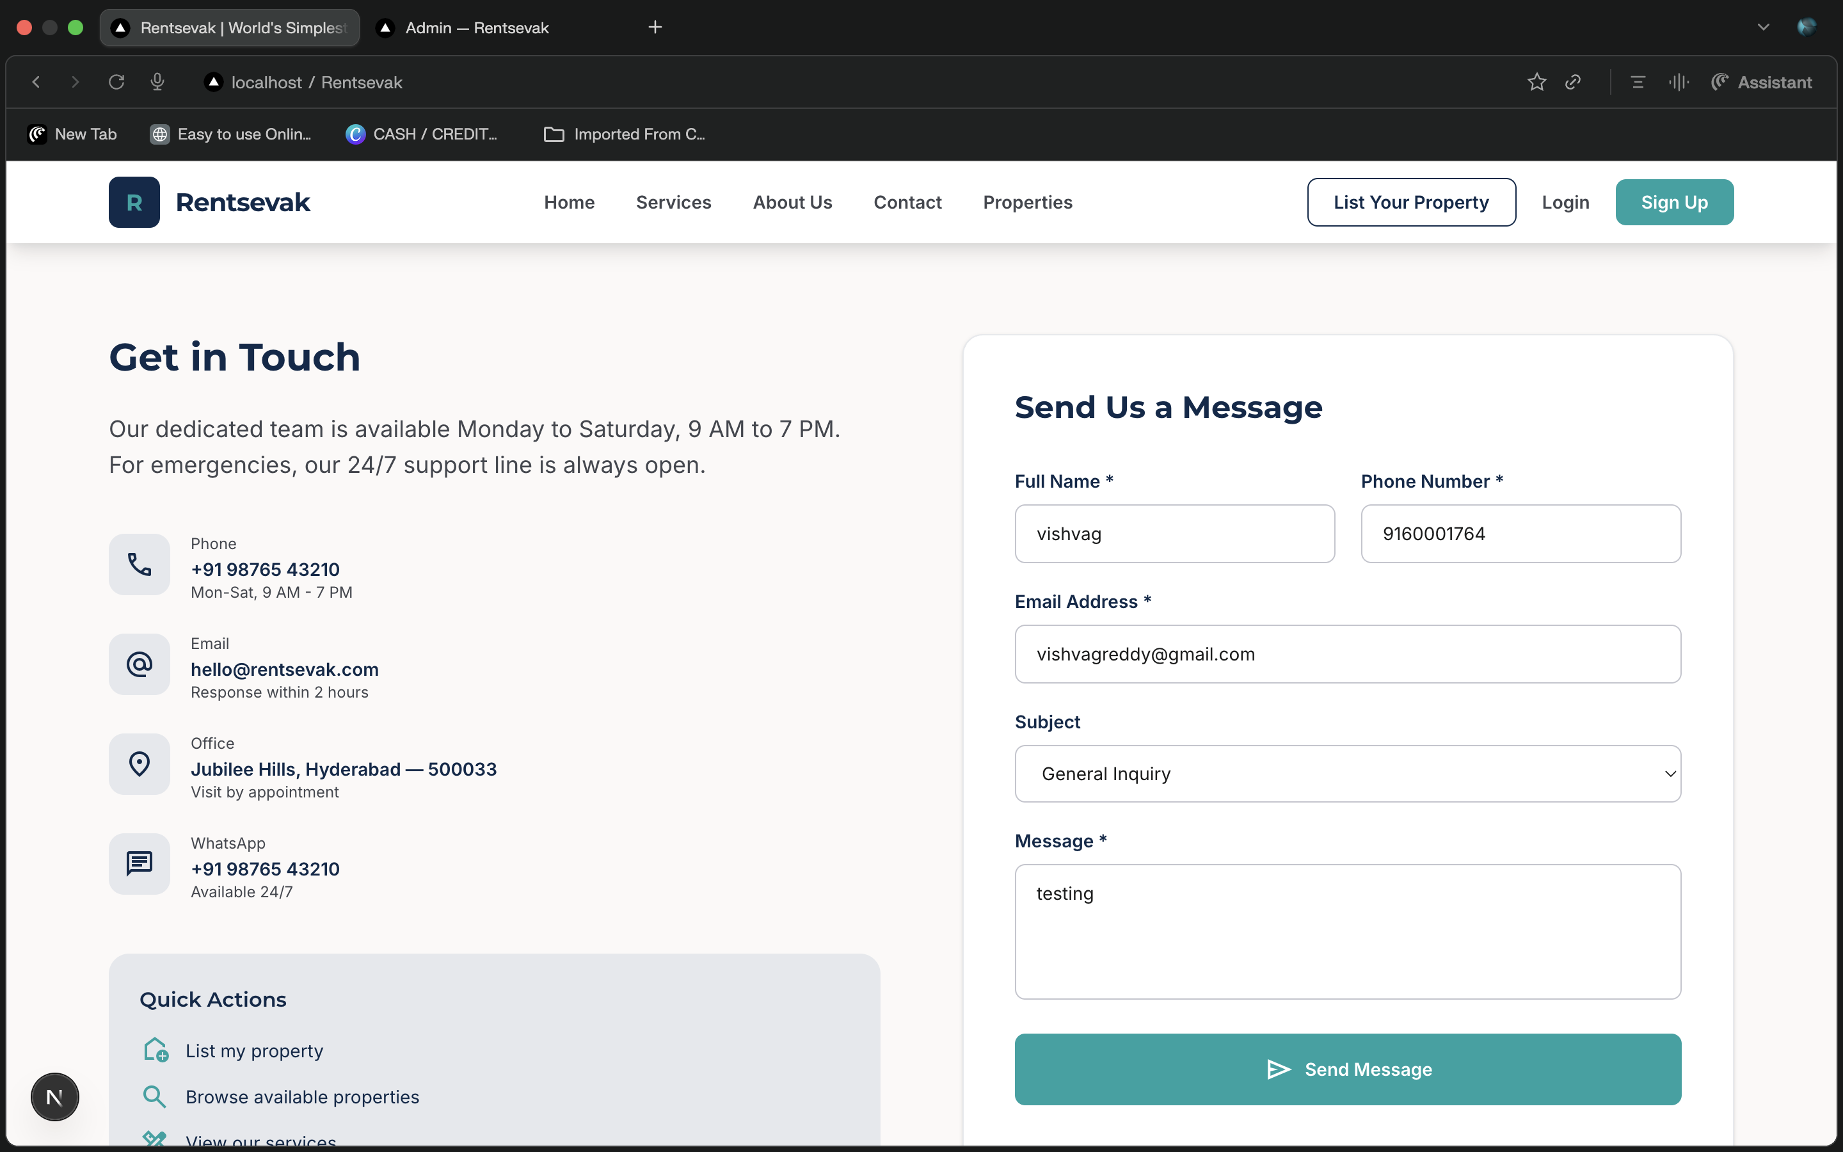This screenshot has height=1152, width=1843.
Task: Click the WhatsApp chat bubble icon
Action: tap(140, 863)
